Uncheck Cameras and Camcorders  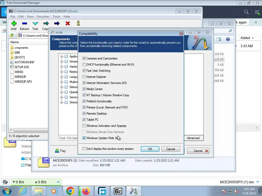point(84,58)
